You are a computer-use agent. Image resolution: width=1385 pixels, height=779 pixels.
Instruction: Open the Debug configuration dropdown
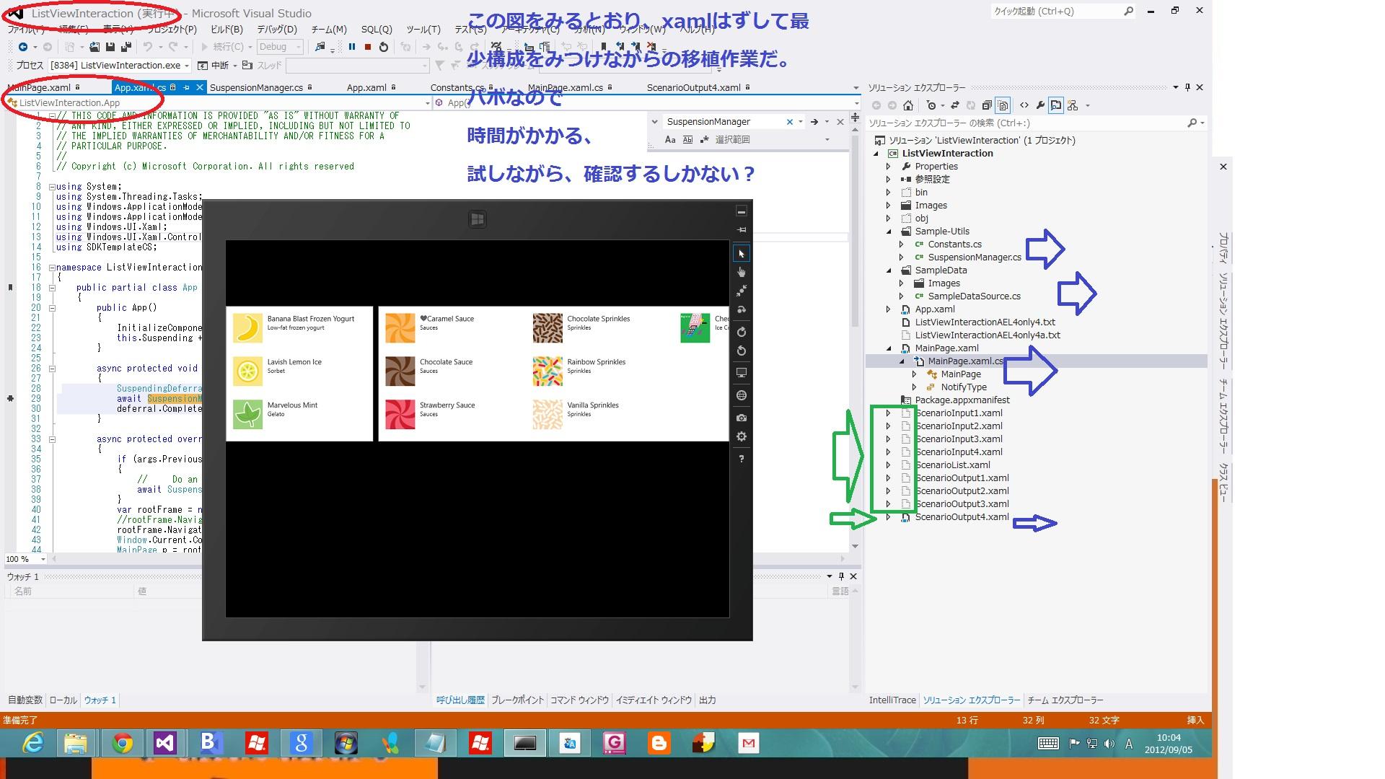point(280,47)
